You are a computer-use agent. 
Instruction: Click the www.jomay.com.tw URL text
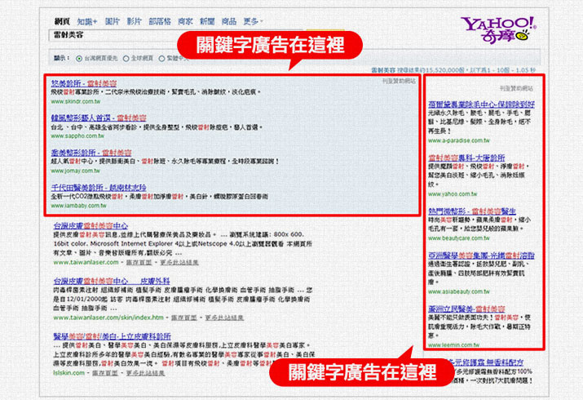point(76,171)
